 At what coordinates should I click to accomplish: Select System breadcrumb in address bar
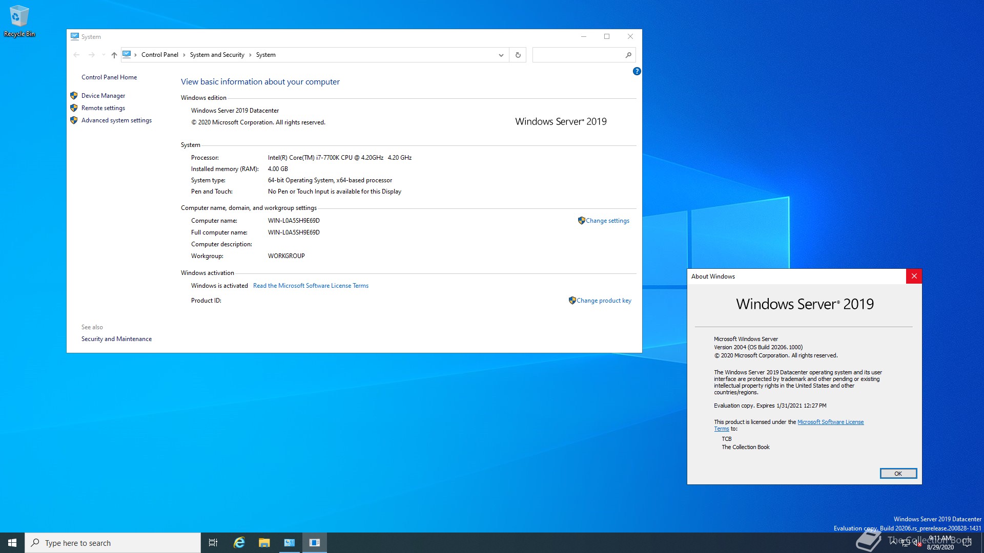265,55
